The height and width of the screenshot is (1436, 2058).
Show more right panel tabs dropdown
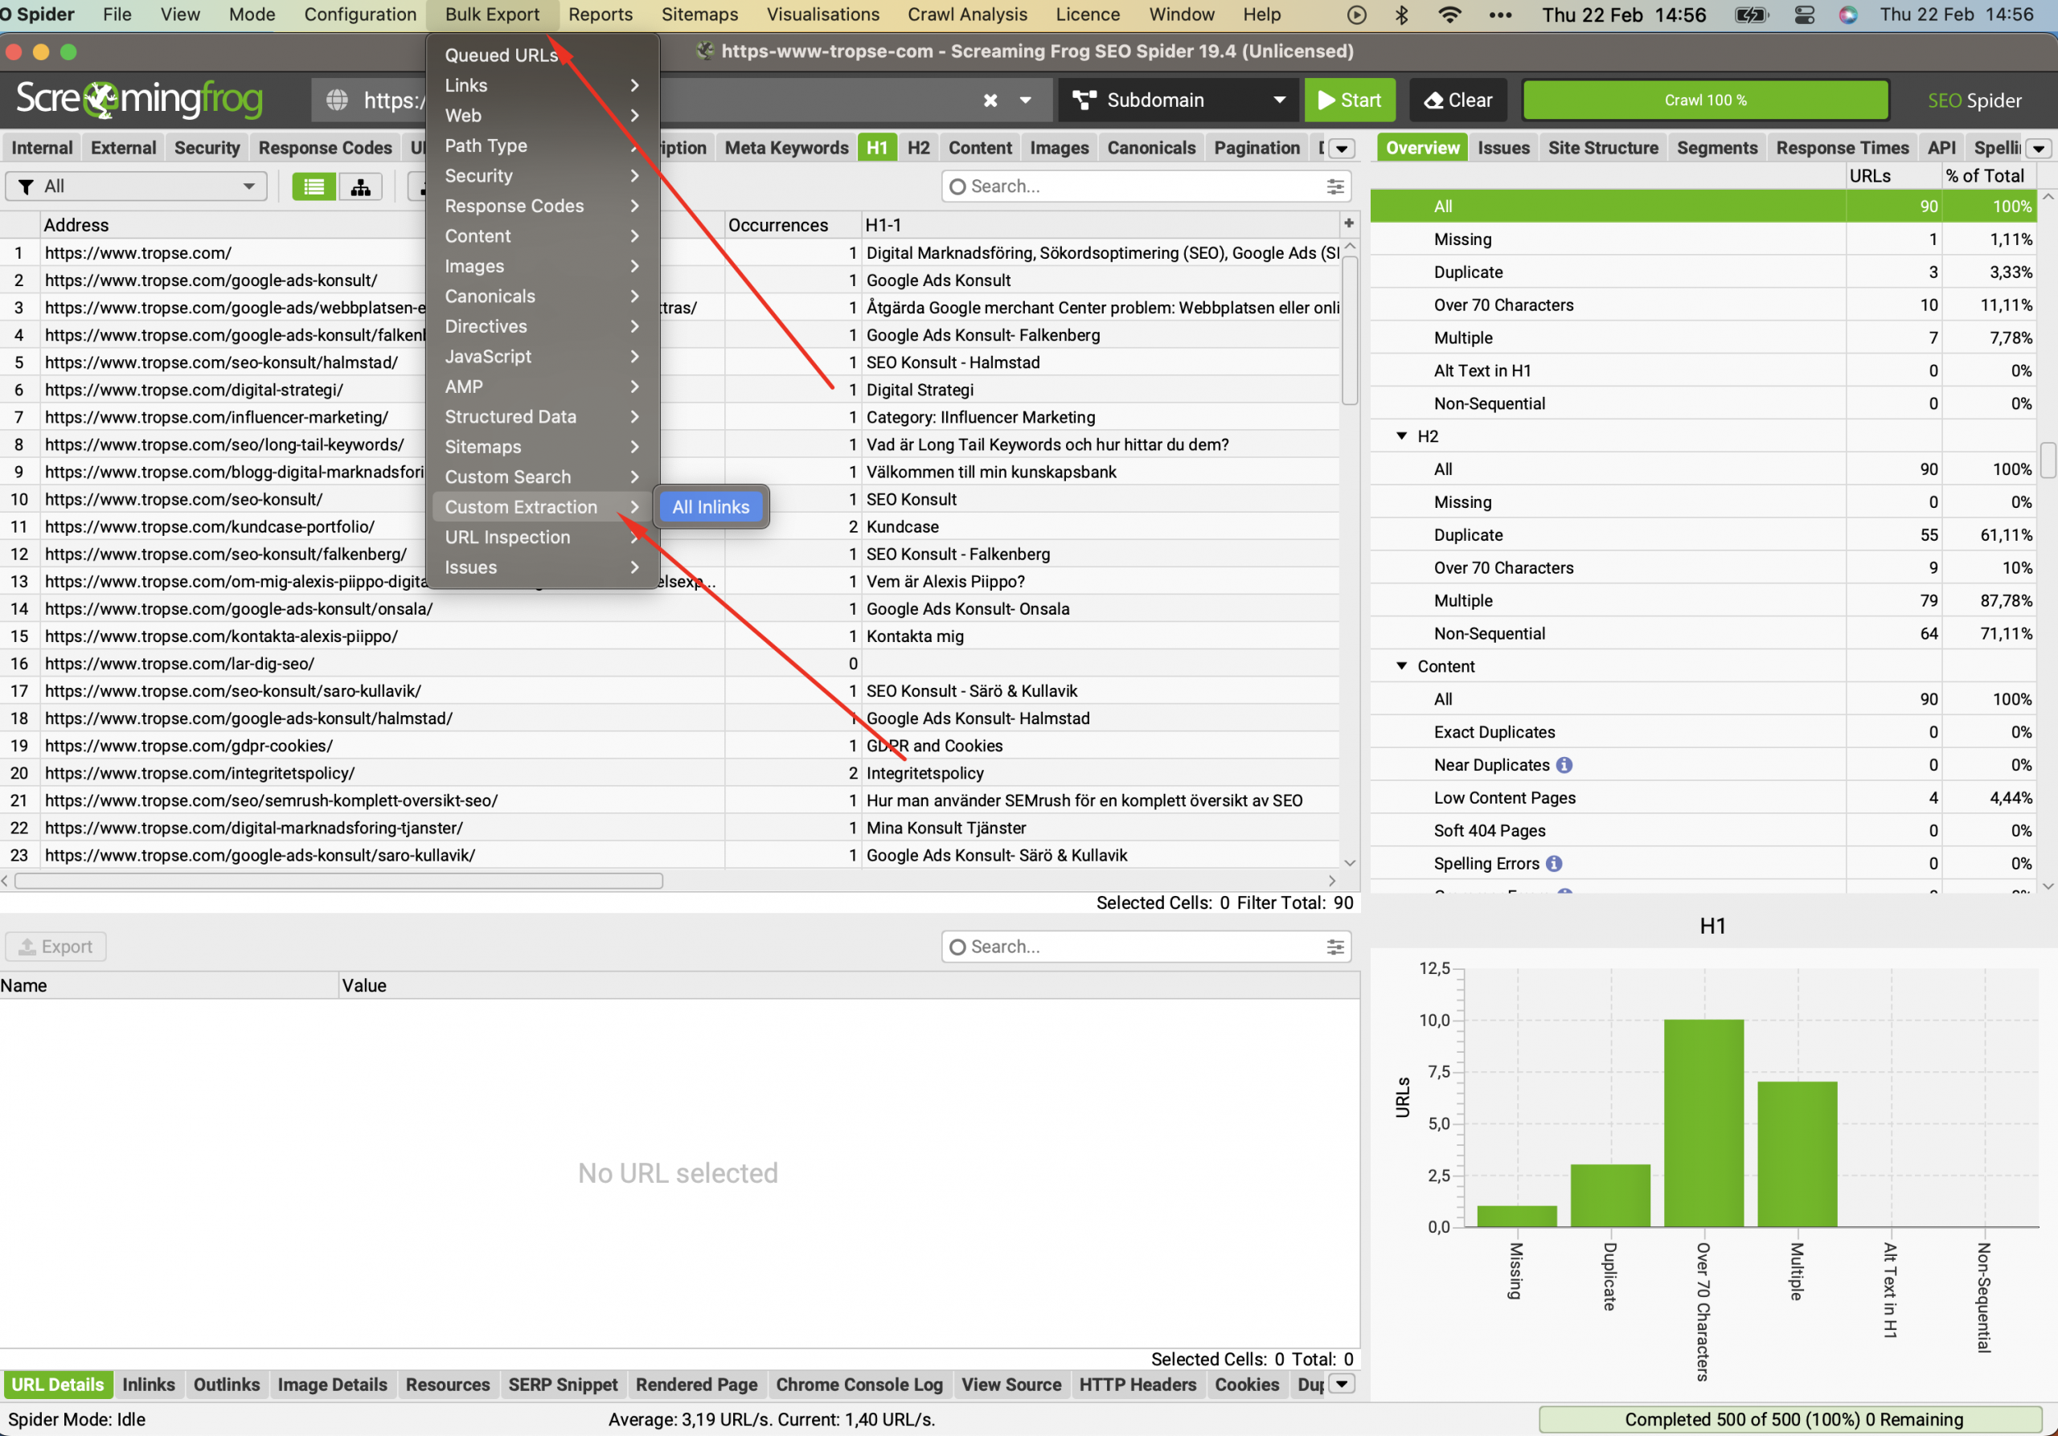tap(2038, 149)
